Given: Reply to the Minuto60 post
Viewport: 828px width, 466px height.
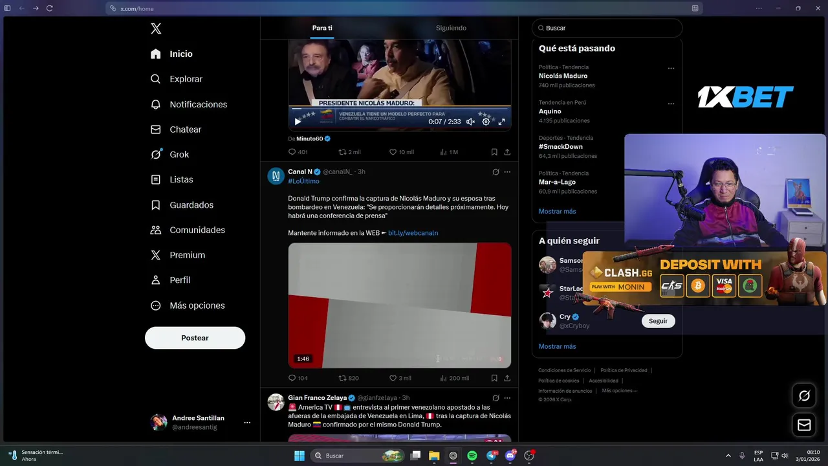Looking at the screenshot, I should click(298, 152).
